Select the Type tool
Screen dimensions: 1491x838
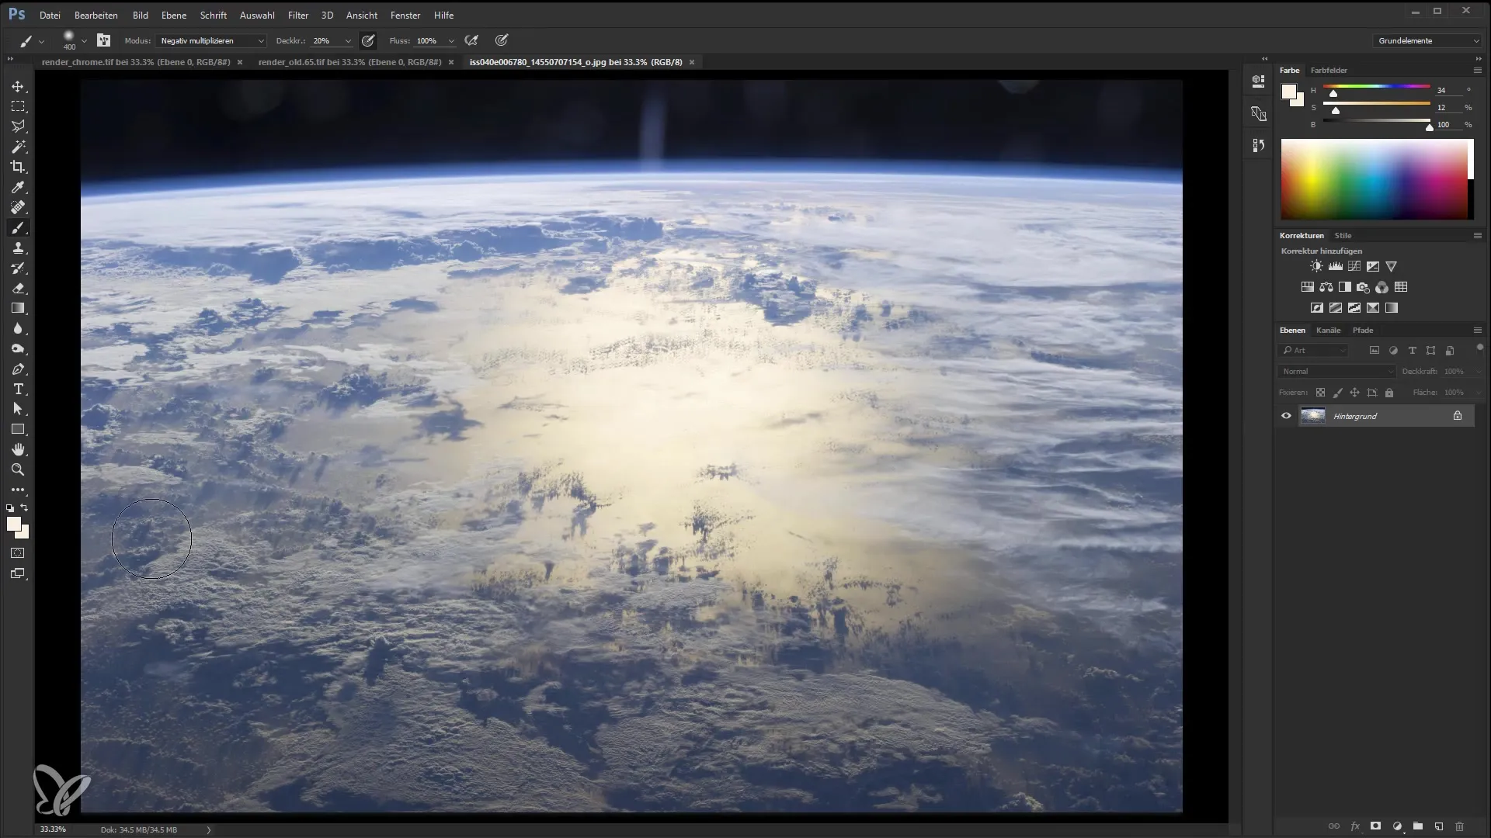[18, 389]
